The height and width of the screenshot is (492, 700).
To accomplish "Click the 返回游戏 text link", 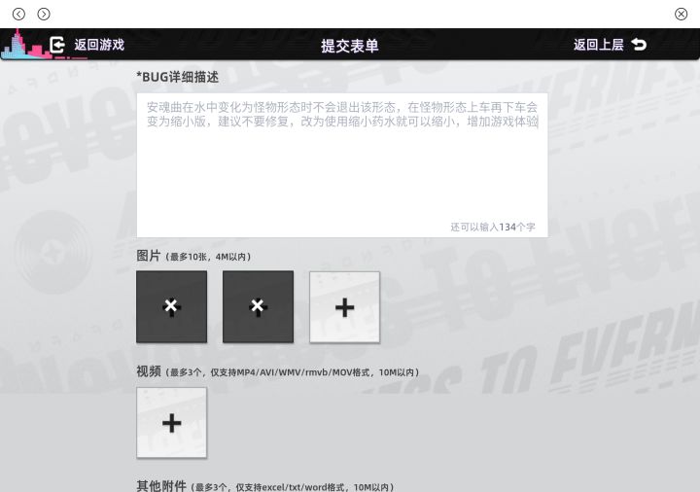I will pos(99,45).
